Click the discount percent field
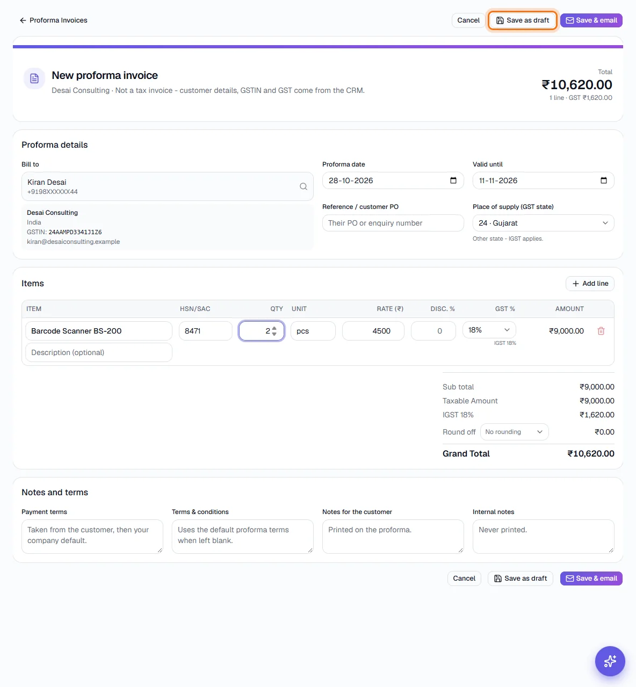The height and width of the screenshot is (687, 636). (433, 331)
